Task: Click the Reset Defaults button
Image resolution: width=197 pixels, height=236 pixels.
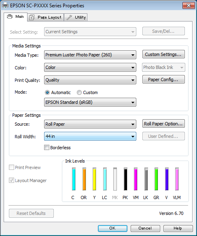Action: 31,213
